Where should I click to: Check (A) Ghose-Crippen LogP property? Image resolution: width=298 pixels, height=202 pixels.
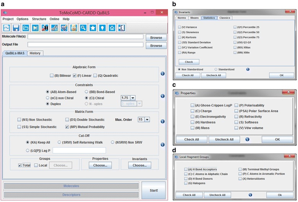192,105
